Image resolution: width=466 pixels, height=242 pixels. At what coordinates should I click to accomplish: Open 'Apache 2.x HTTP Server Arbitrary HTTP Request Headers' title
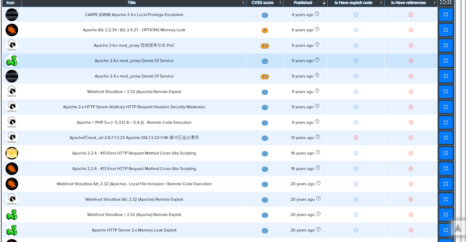[134, 107]
